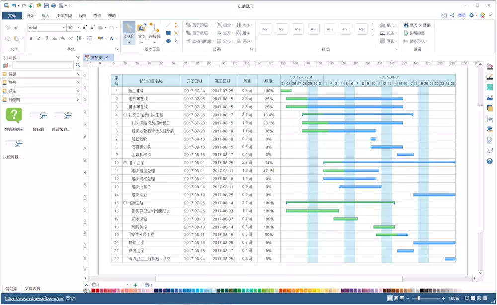Image resolution: width=497 pixels, height=305 pixels.
Task: Click the zoom slider handle in status bar
Action: click(x=419, y=298)
